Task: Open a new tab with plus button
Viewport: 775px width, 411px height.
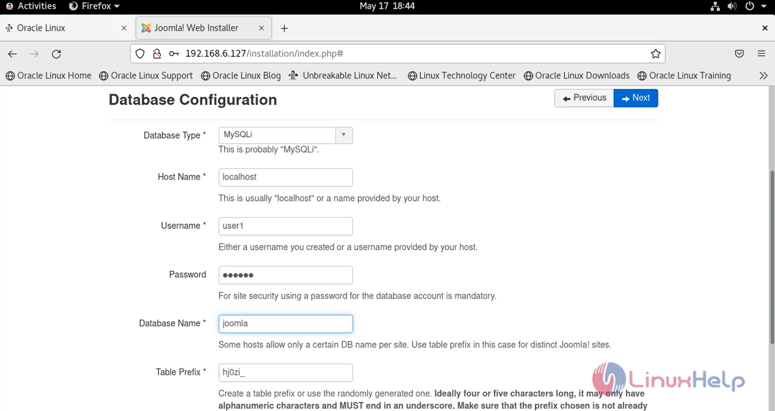Action: (x=284, y=28)
